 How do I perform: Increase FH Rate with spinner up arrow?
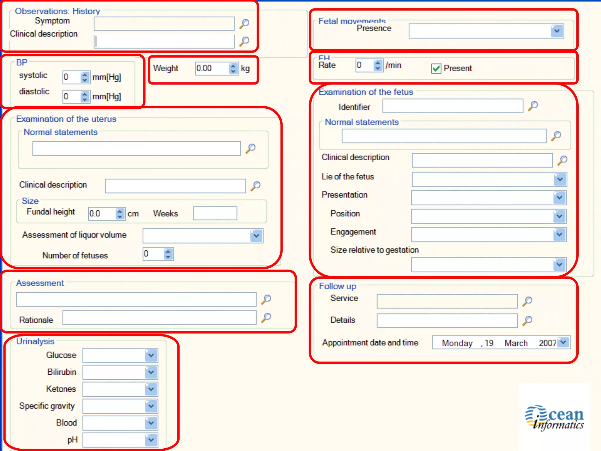pos(378,62)
